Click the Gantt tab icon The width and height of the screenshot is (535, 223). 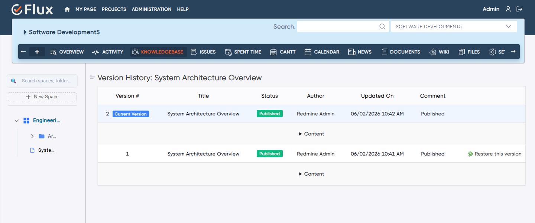coord(273,52)
